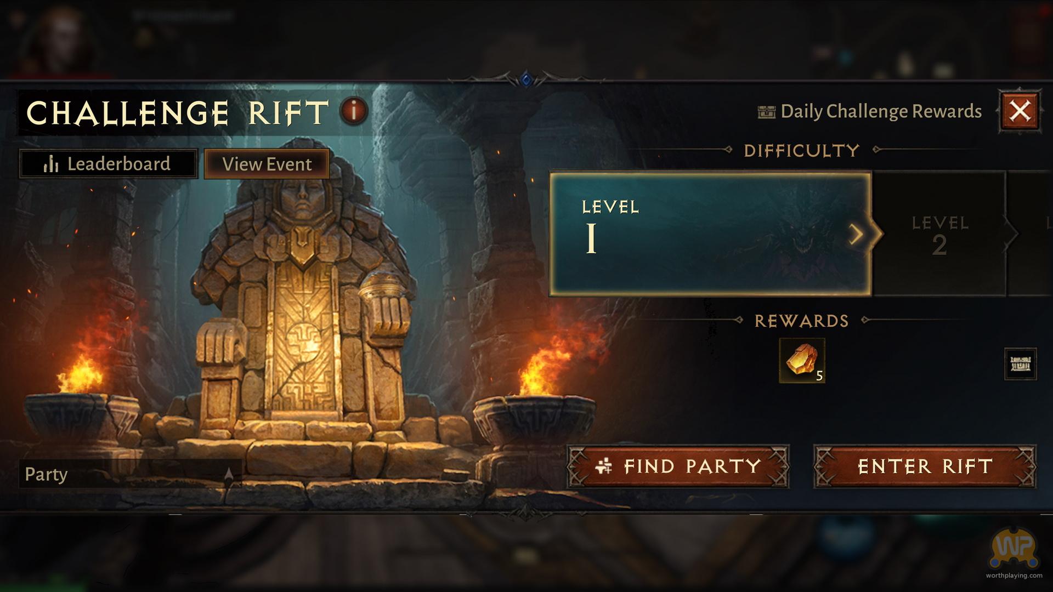Select the Level 2 difficulty tile
Screen dimensions: 1053x592
[x=939, y=234]
